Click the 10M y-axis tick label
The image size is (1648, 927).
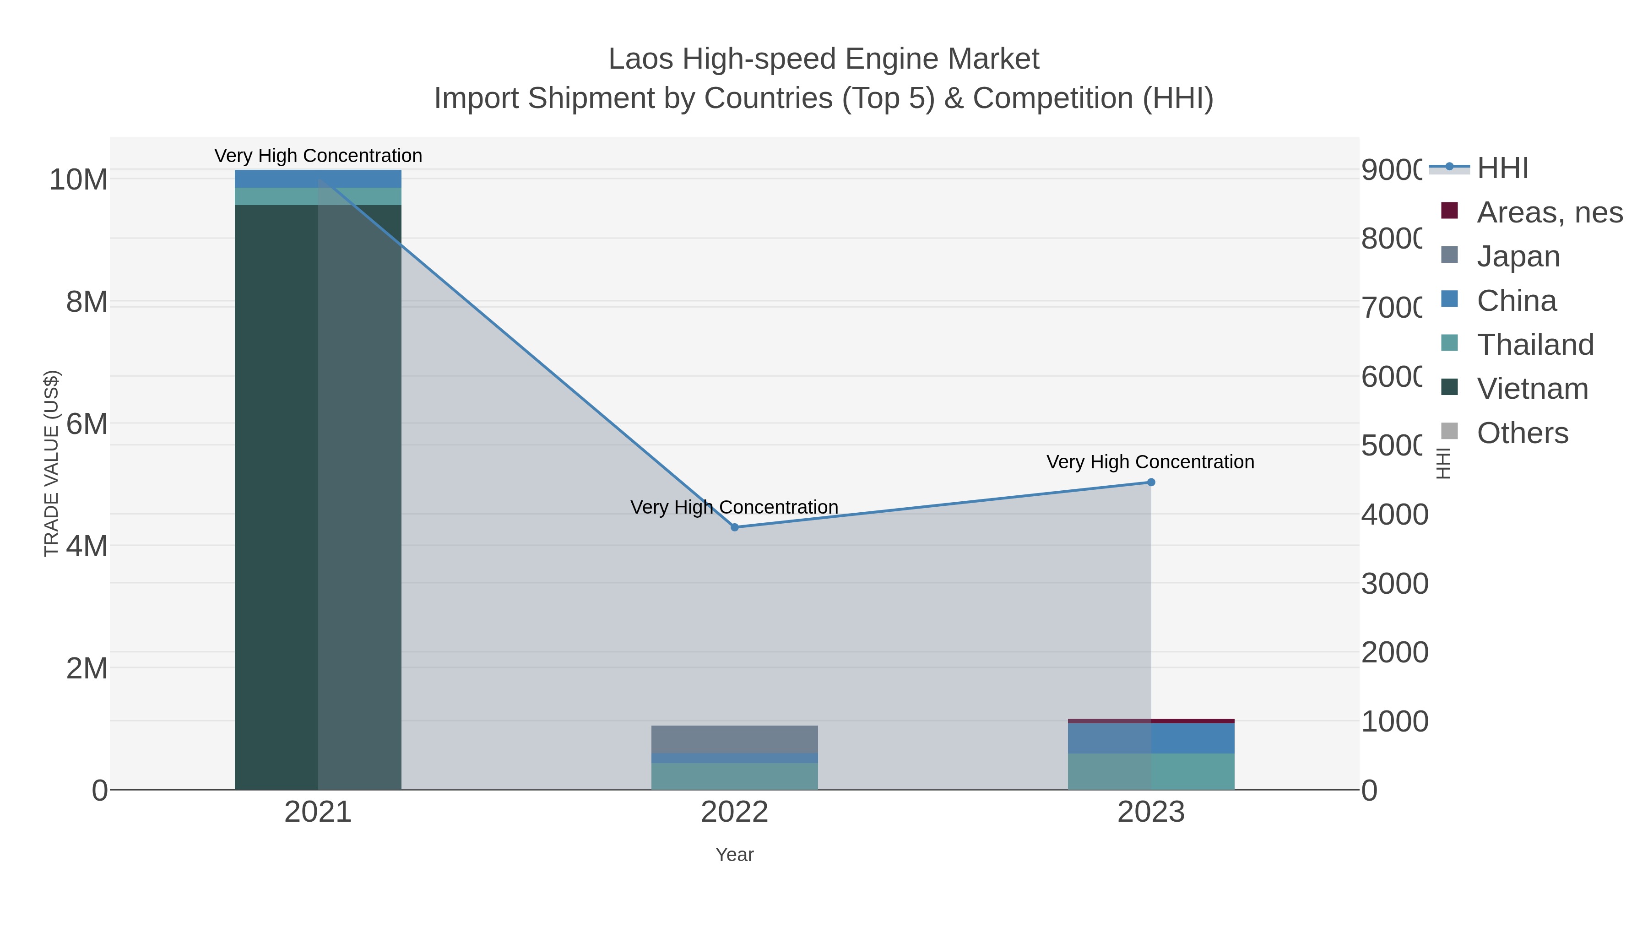78,180
